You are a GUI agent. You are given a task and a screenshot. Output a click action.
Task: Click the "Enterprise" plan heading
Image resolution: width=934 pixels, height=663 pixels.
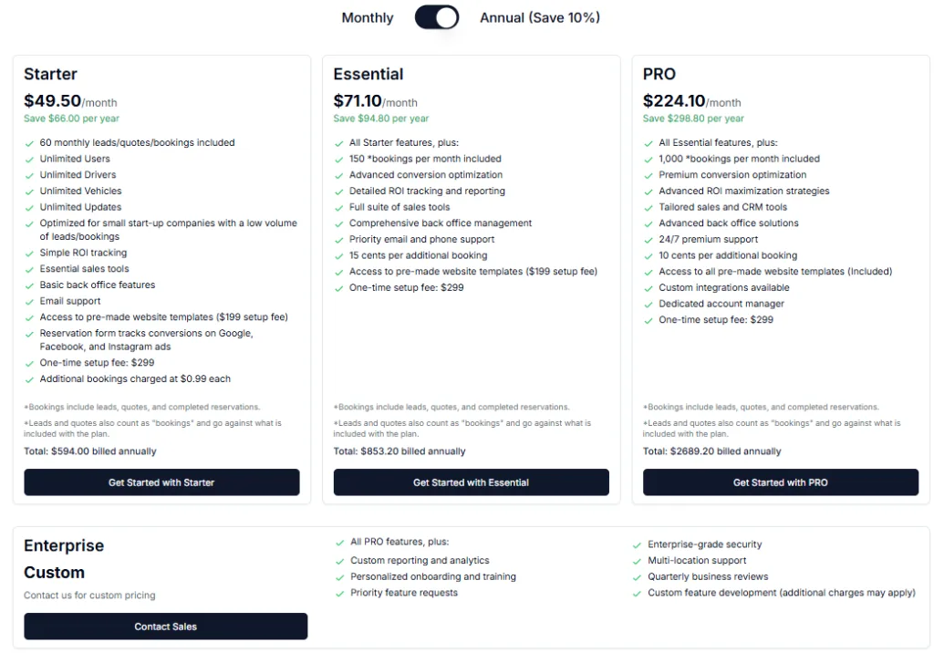click(x=64, y=545)
